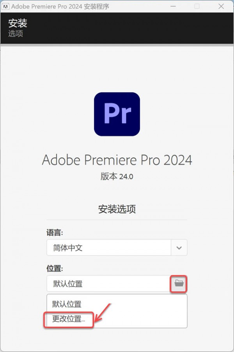Click the Adobe Premiere Pro 2024 title text
This screenshot has width=234, height=352.
pos(117,160)
